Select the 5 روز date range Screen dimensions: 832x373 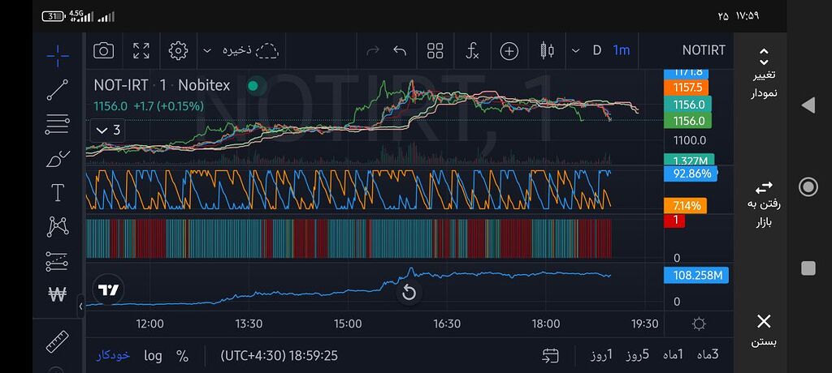coord(635,355)
